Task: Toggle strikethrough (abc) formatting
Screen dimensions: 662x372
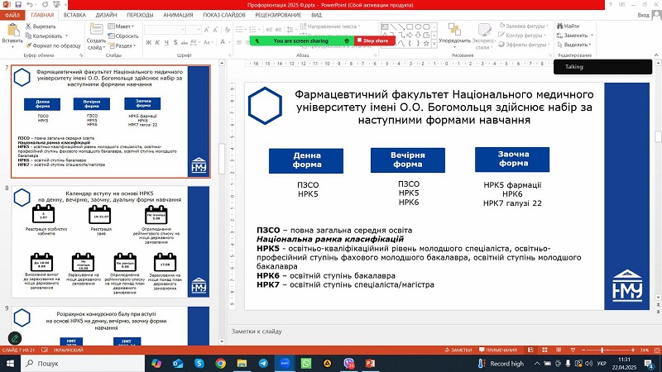Action: point(185,42)
